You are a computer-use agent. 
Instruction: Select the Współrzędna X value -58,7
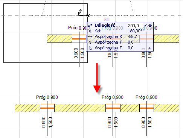point(132,36)
